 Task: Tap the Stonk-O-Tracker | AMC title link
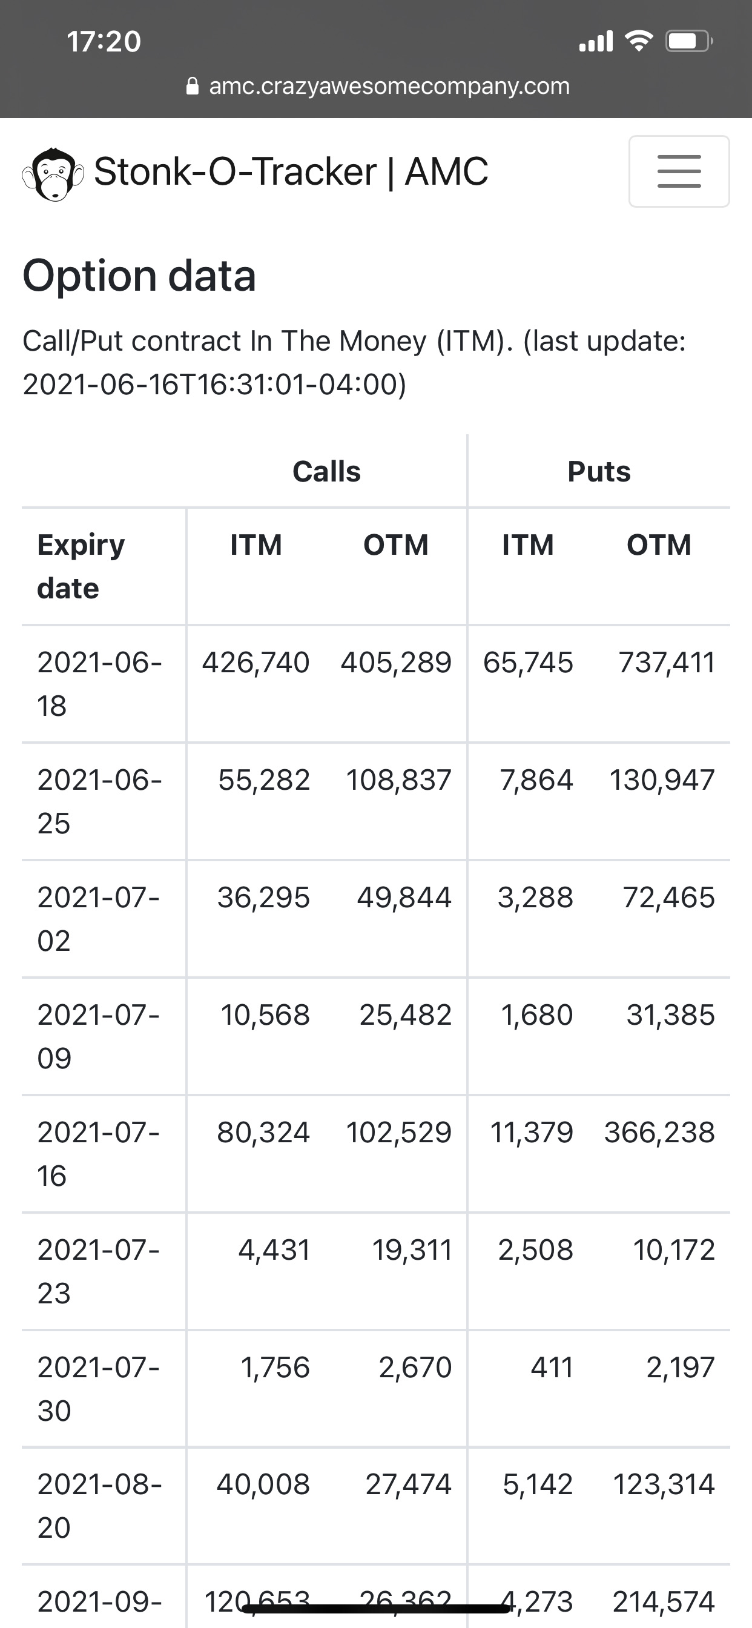(x=291, y=172)
